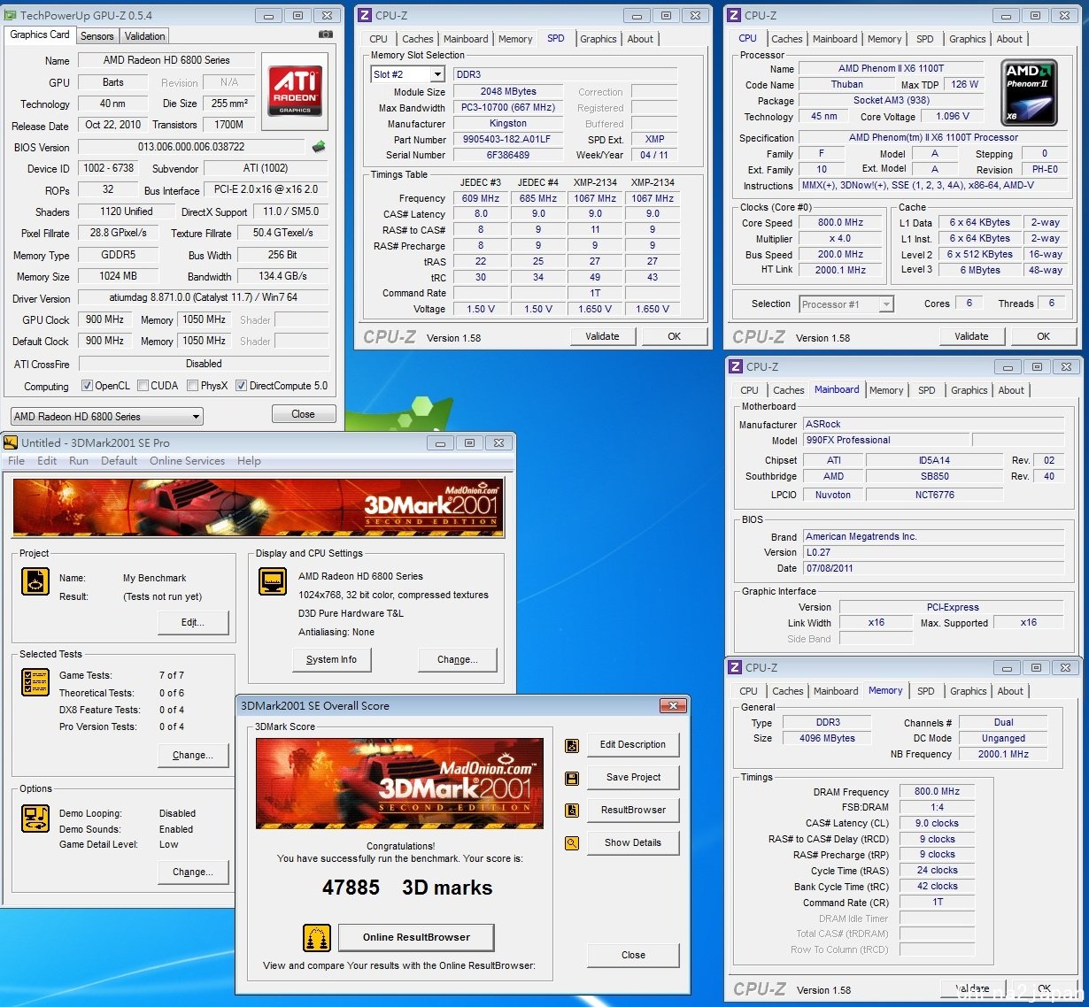Click the Display and CPU Settings monitor icon

click(273, 581)
